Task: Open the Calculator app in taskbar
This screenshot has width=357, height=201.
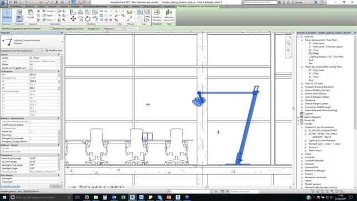Action: point(105,197)
